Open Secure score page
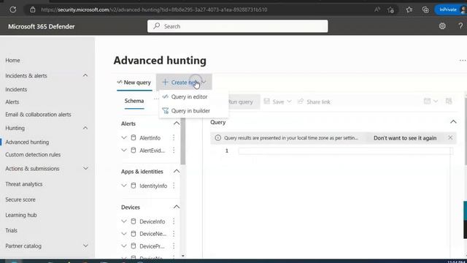Screen dimensions: 467x263 point(20,199)
